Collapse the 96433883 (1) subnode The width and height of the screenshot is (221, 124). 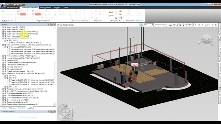tap(5, 41)
